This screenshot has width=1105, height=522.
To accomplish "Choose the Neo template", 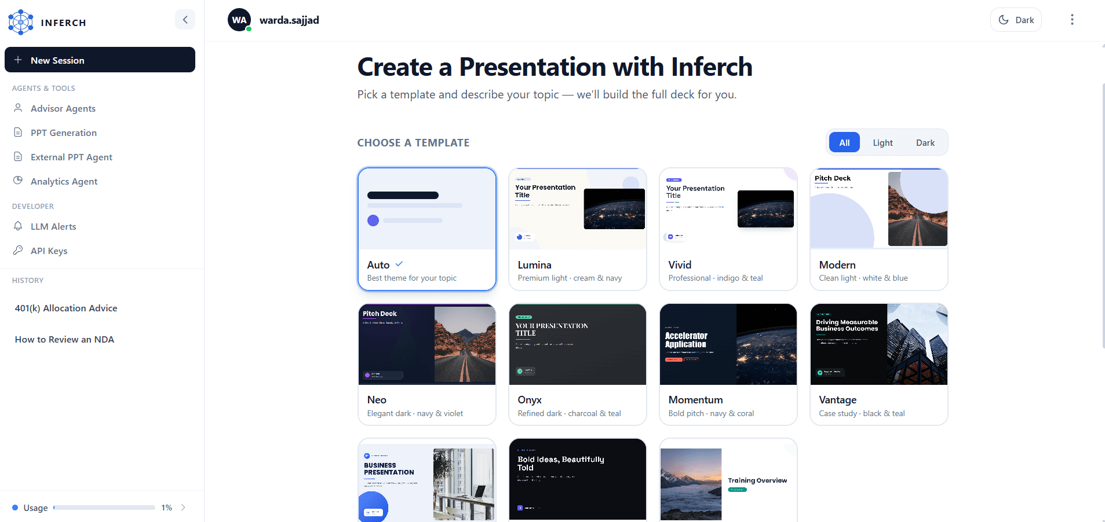I will [x=427, y=365].
